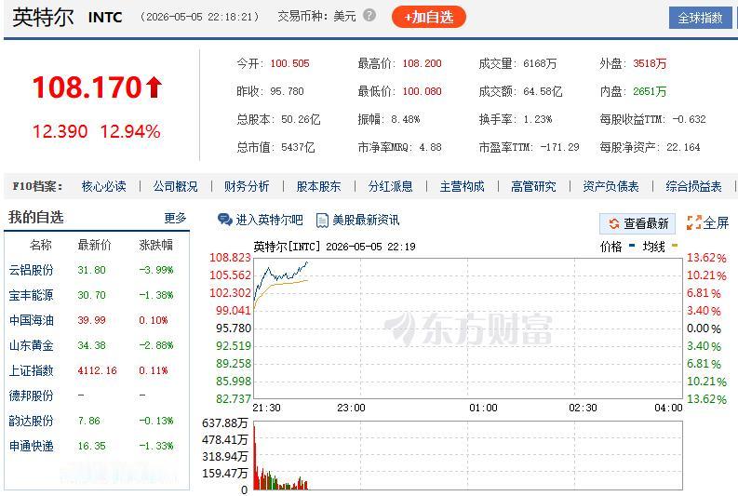Click the 振幅 value 8.48%
Viewport: 738px width, 496px height.
(x=405, y=119)
